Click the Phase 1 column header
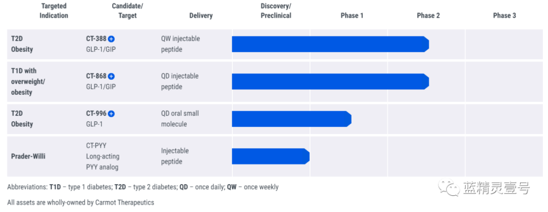Viewport: 548px width, 212px height. 352,15
